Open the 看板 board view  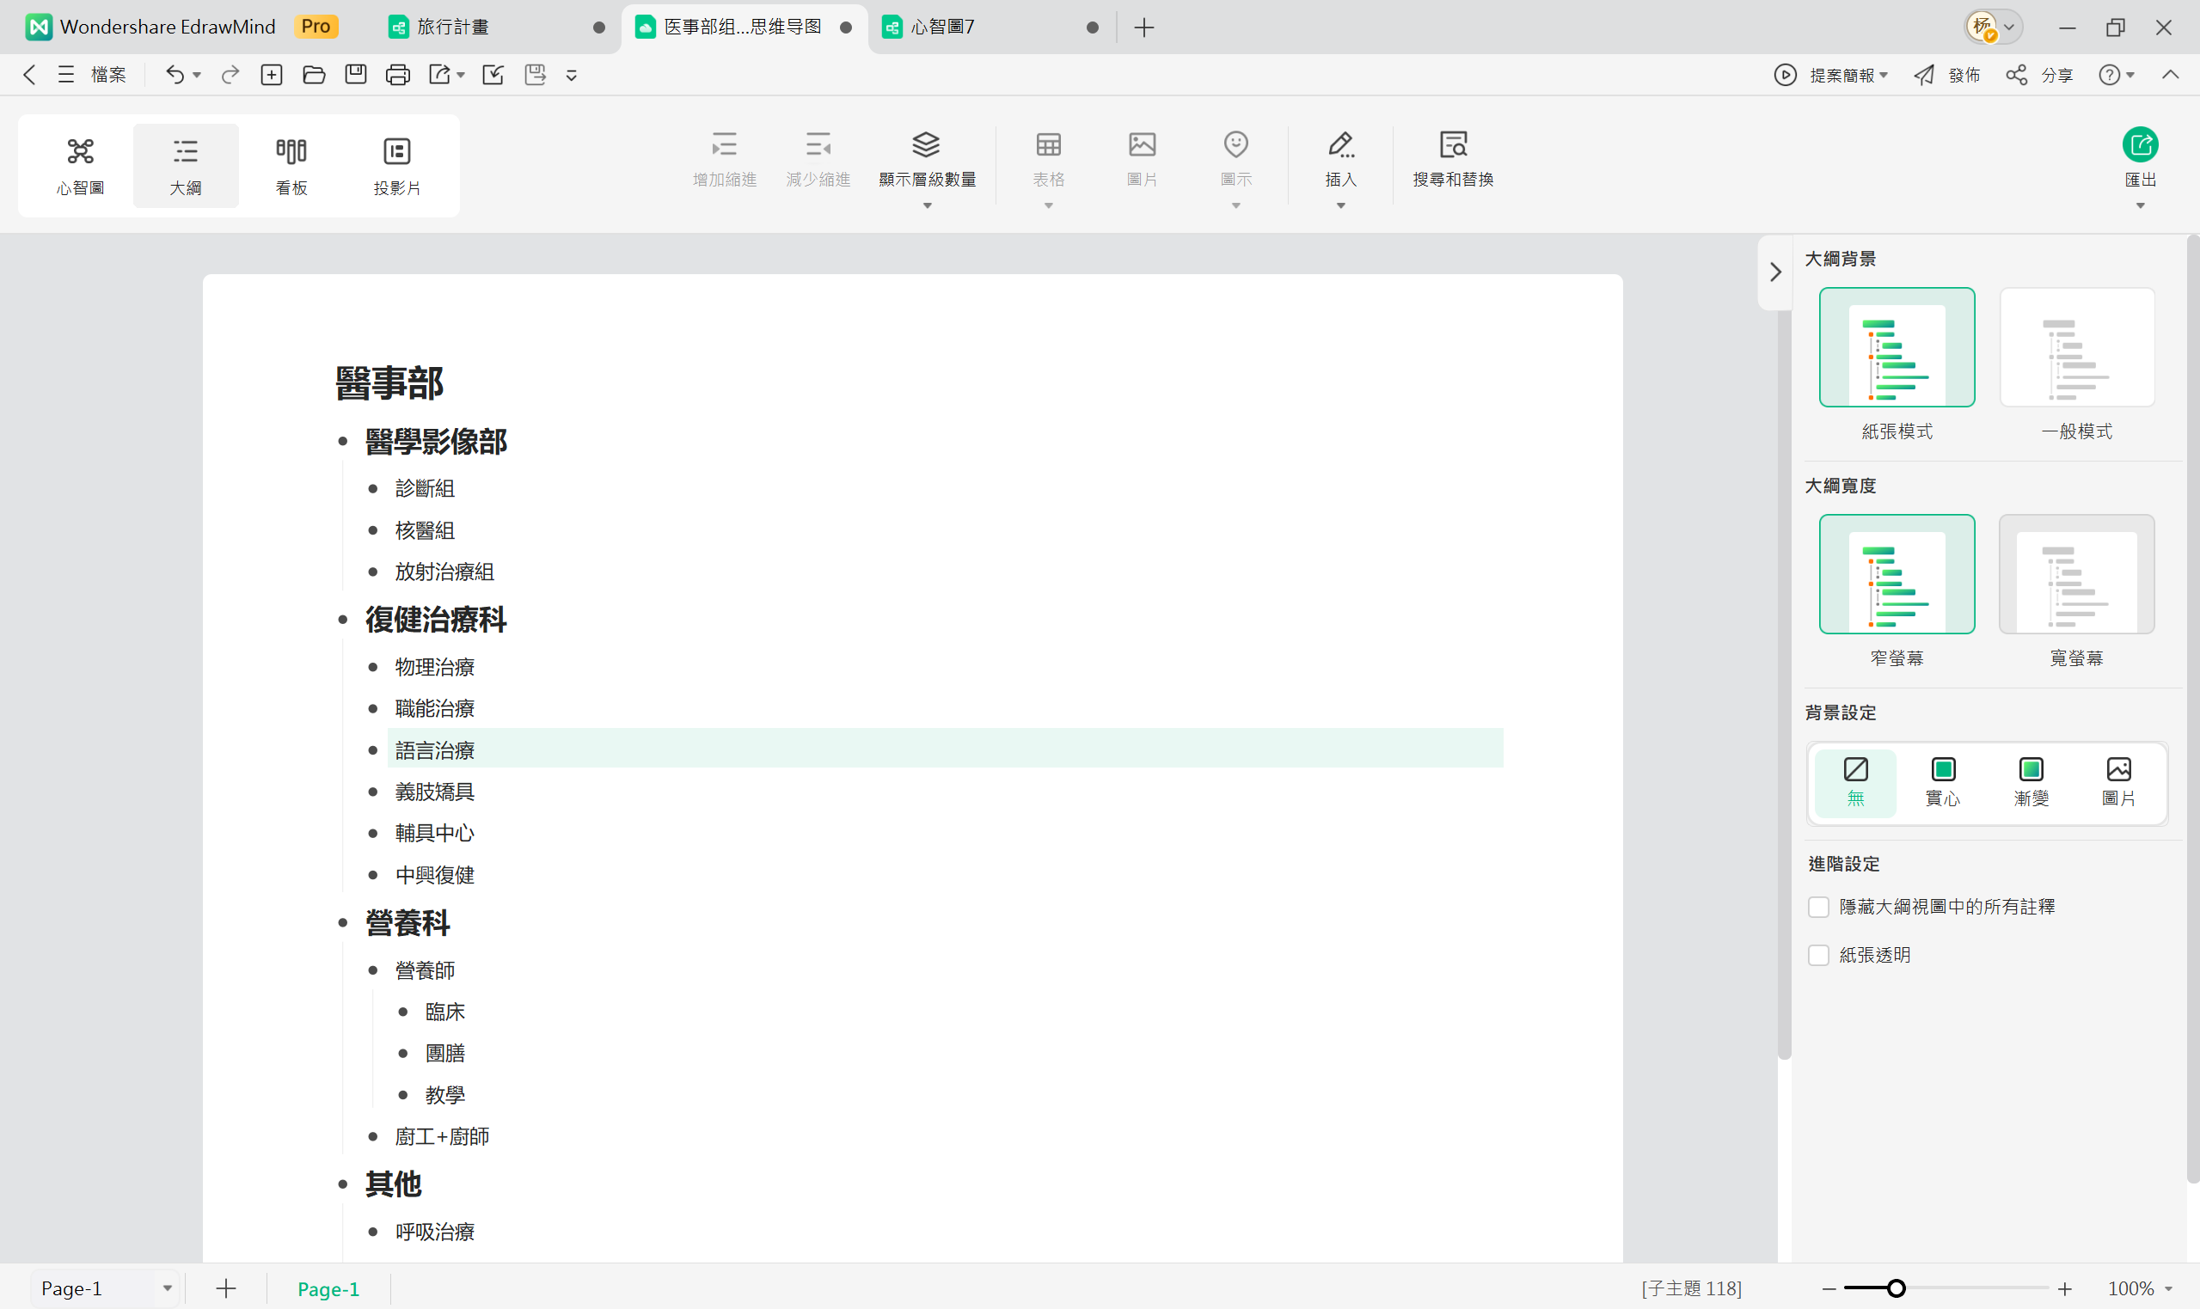click(291, 164)
